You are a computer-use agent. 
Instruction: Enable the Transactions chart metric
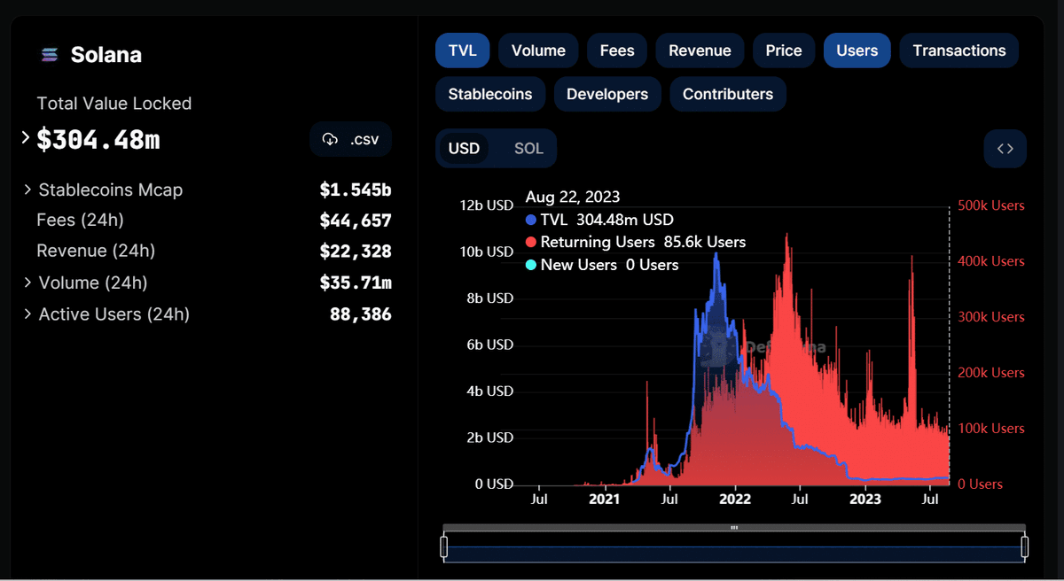(x=959, y=50)
